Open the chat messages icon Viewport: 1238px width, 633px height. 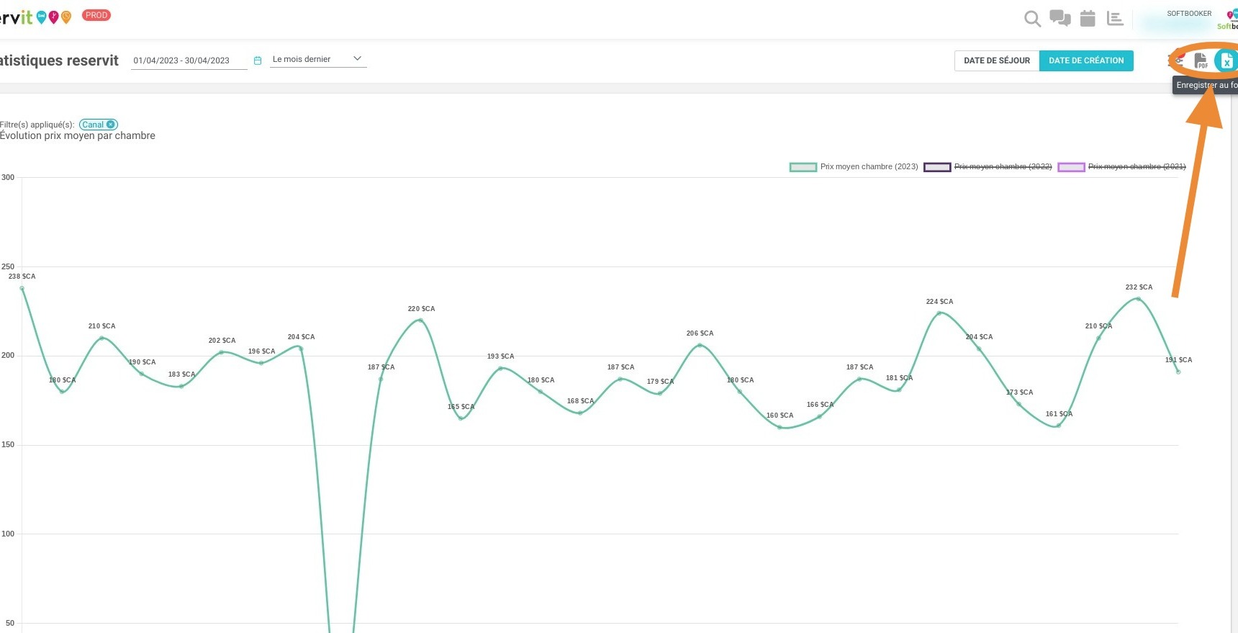point(1060,19)
